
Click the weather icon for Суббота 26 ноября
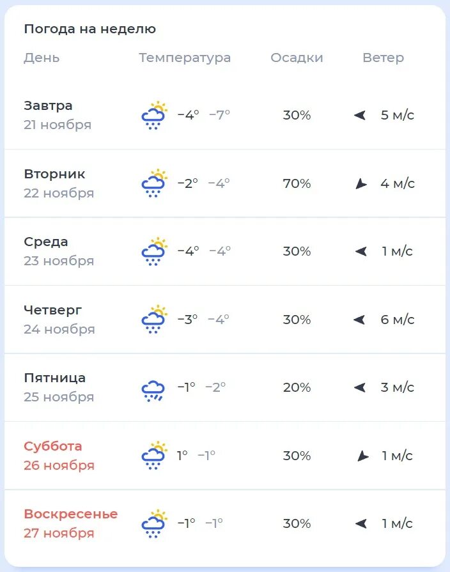pos(154,456)
